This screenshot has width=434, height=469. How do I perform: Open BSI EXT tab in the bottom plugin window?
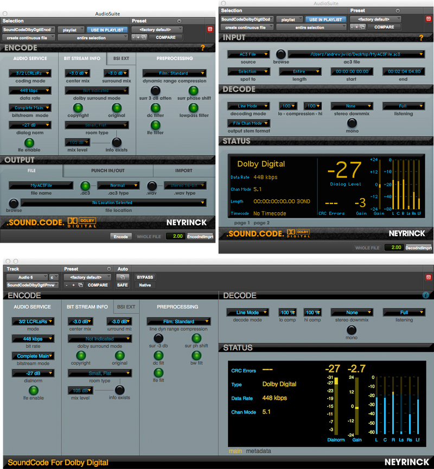pyautogui.click(x=126, y=307)
